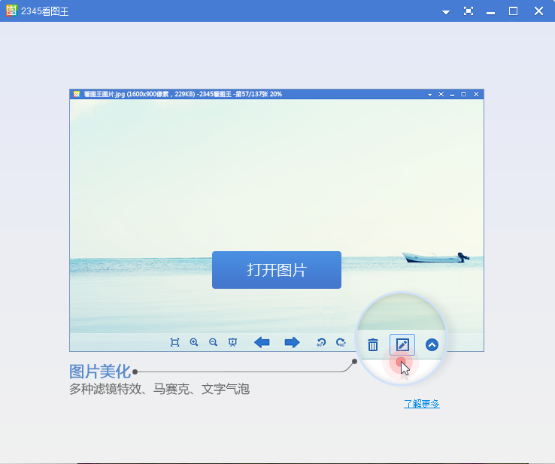
Task: Click the fit-to-window icon in the toolbar
Action: click(x=174, y=342)
